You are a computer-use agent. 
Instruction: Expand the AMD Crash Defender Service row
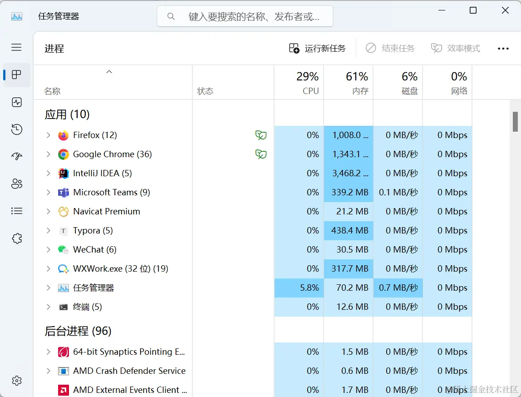pyautogui.click(x=49, y=371)
